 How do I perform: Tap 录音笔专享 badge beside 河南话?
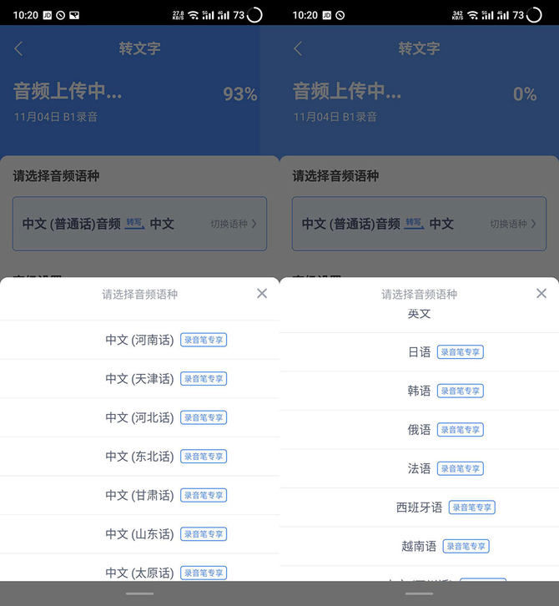click(204, 340)
